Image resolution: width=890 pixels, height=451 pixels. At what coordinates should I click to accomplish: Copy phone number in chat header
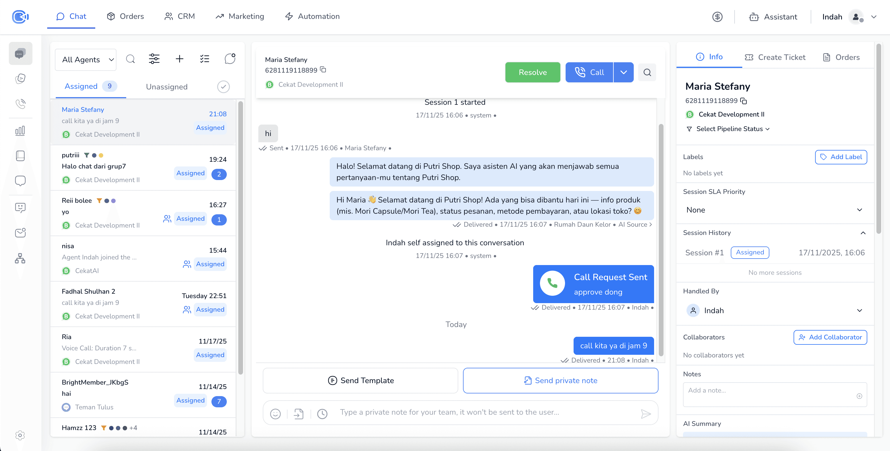(323, 70)
